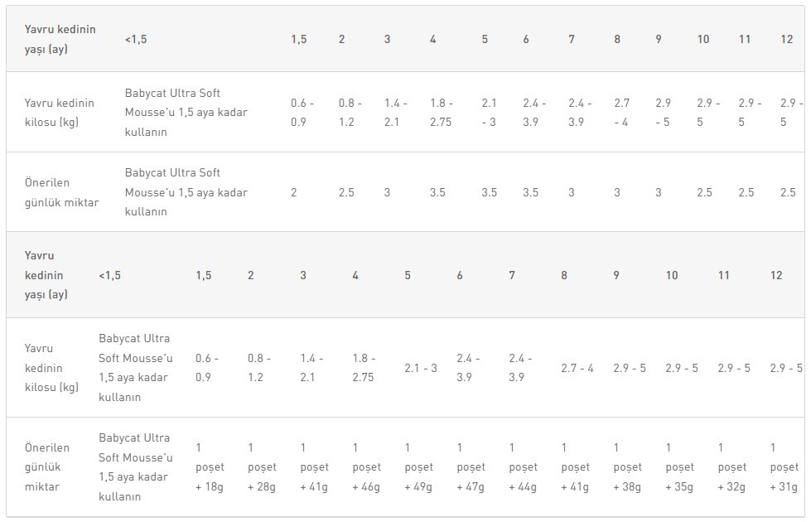811x522 pixels.
Task: Select the '1 poşet + 44g' cell
Action: click(x=523, y=467)
